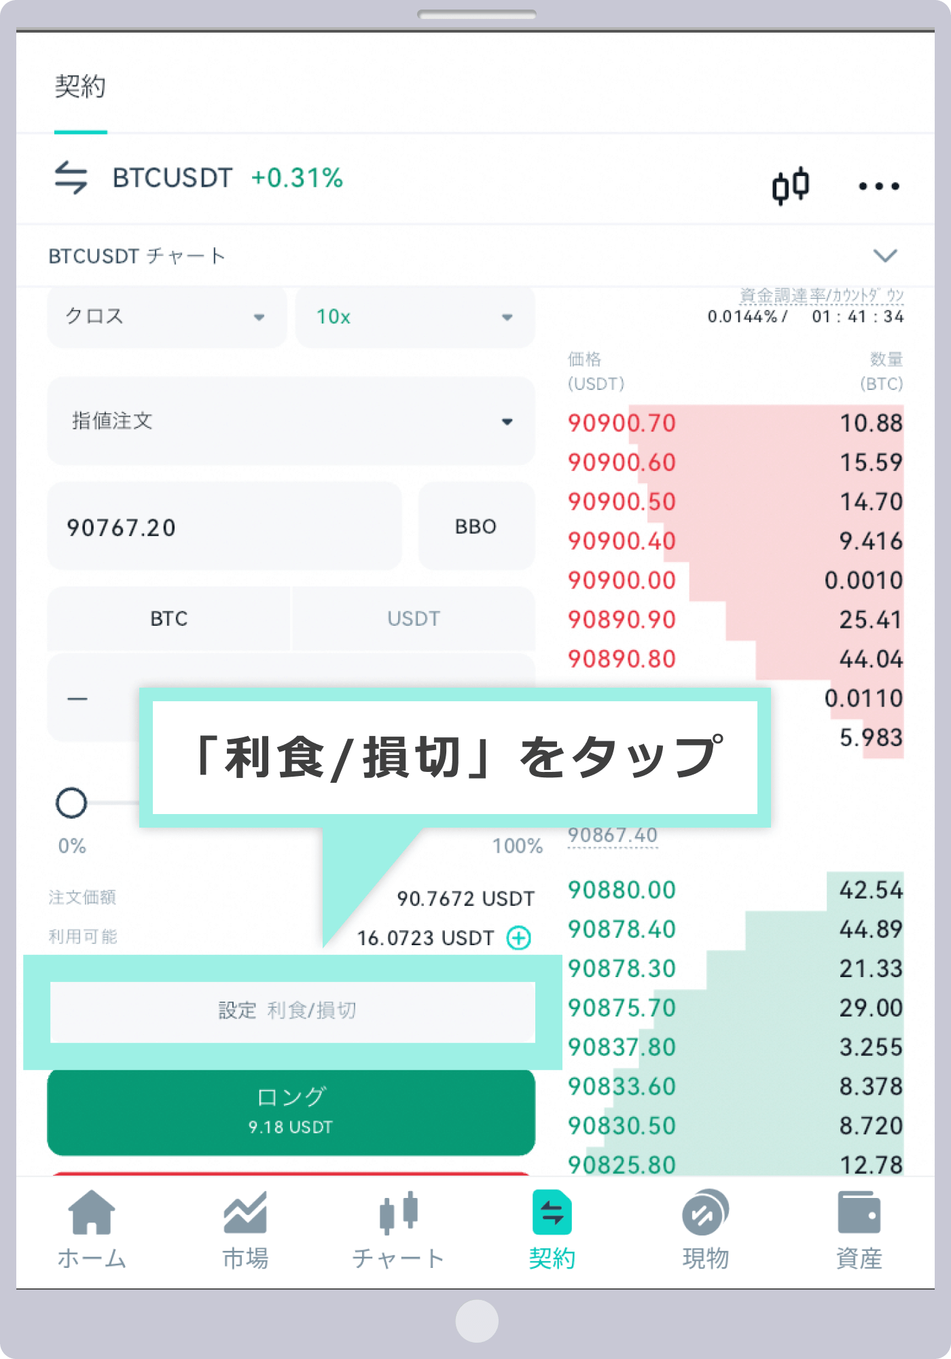
Task: Tap the bid quantity 42.54
Action: point(871,890)
